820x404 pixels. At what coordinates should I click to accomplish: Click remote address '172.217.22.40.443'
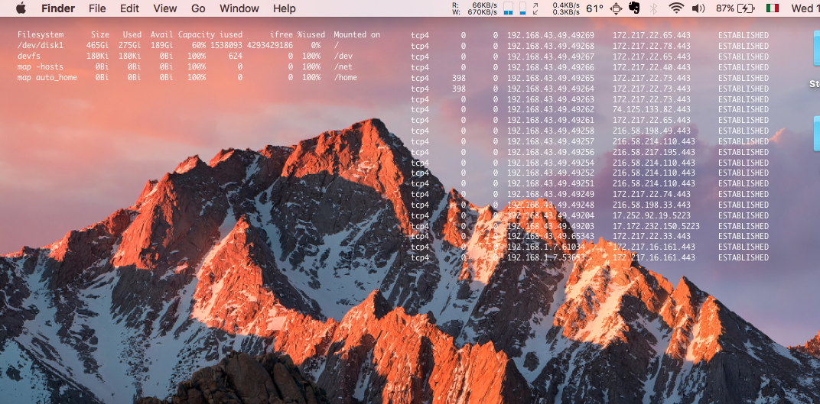coord(652,67)
